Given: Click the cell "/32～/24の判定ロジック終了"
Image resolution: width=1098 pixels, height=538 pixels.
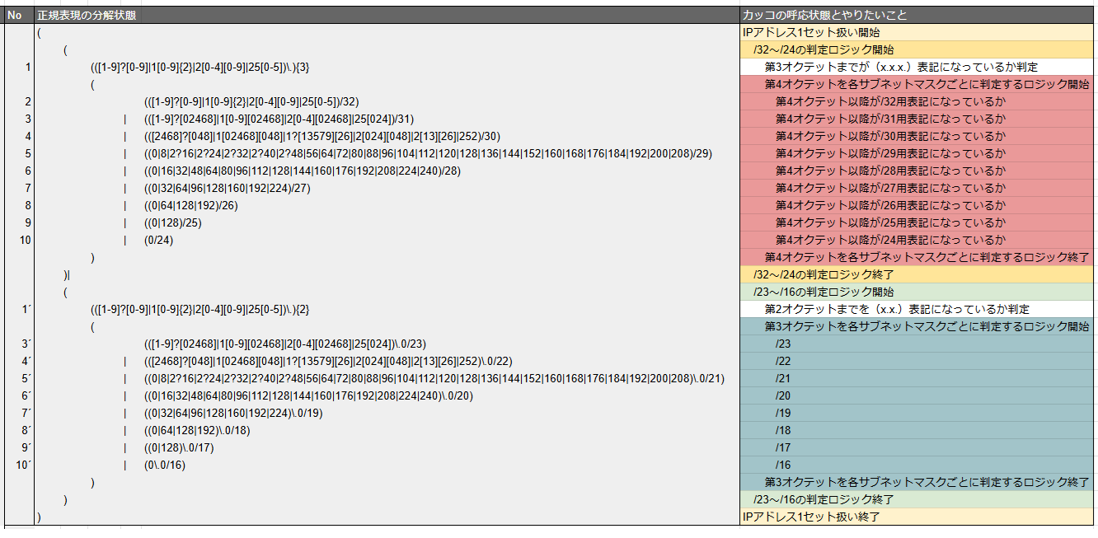Looking at the screenshot, I should 917,275.
